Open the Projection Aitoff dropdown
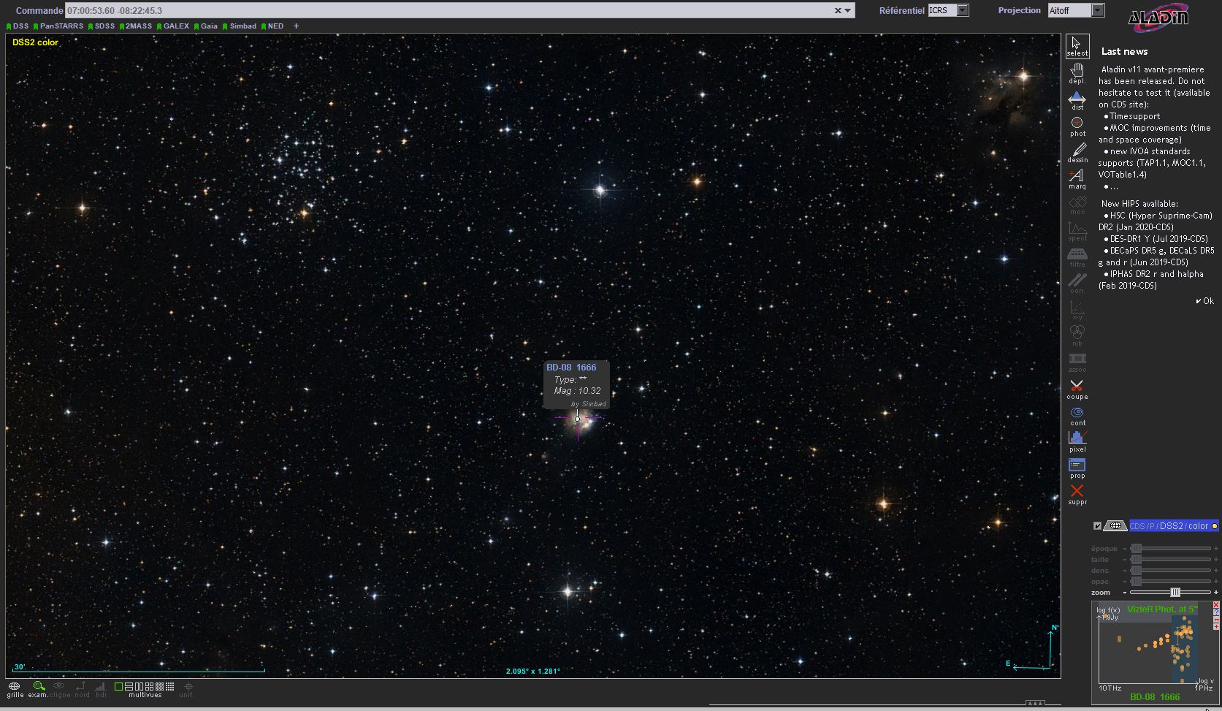 pyautogui.click(x=1097, y=10)
